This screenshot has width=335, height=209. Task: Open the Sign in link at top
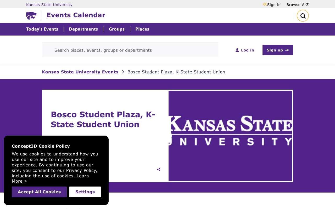pos(274,5)
